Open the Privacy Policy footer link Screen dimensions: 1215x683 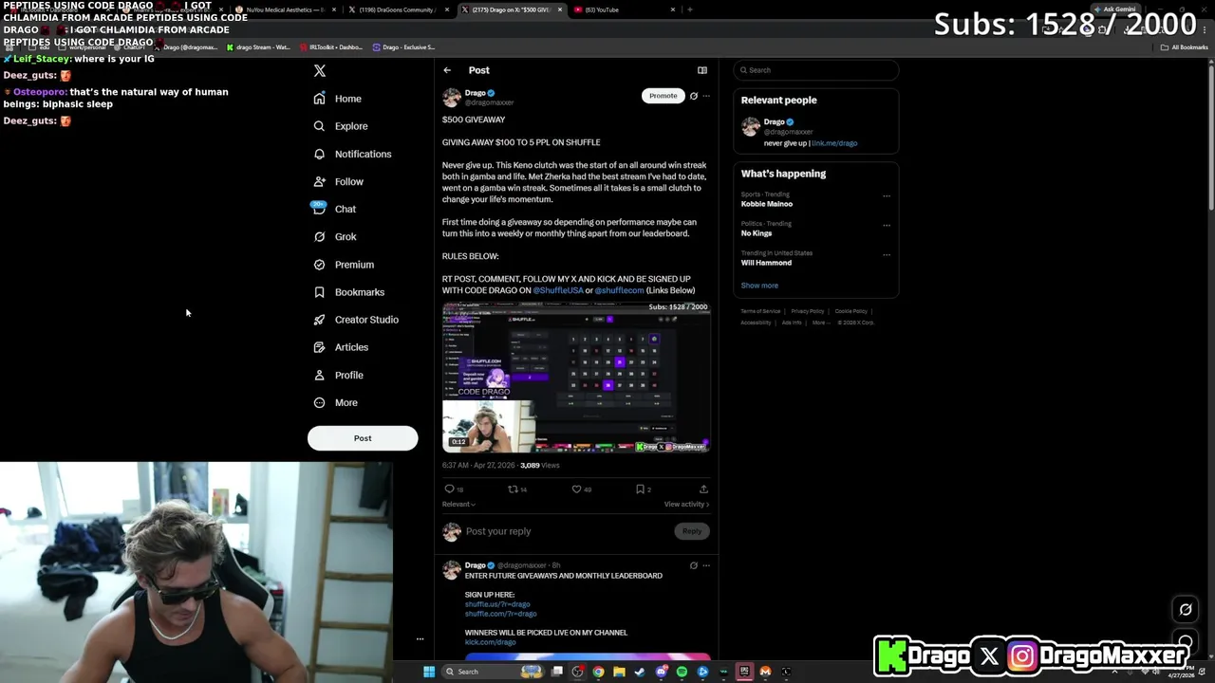click(x=808, y=311)
